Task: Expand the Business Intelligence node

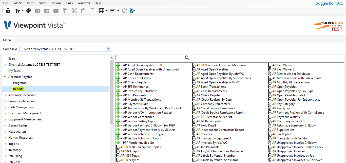Action: coord(5,101)
